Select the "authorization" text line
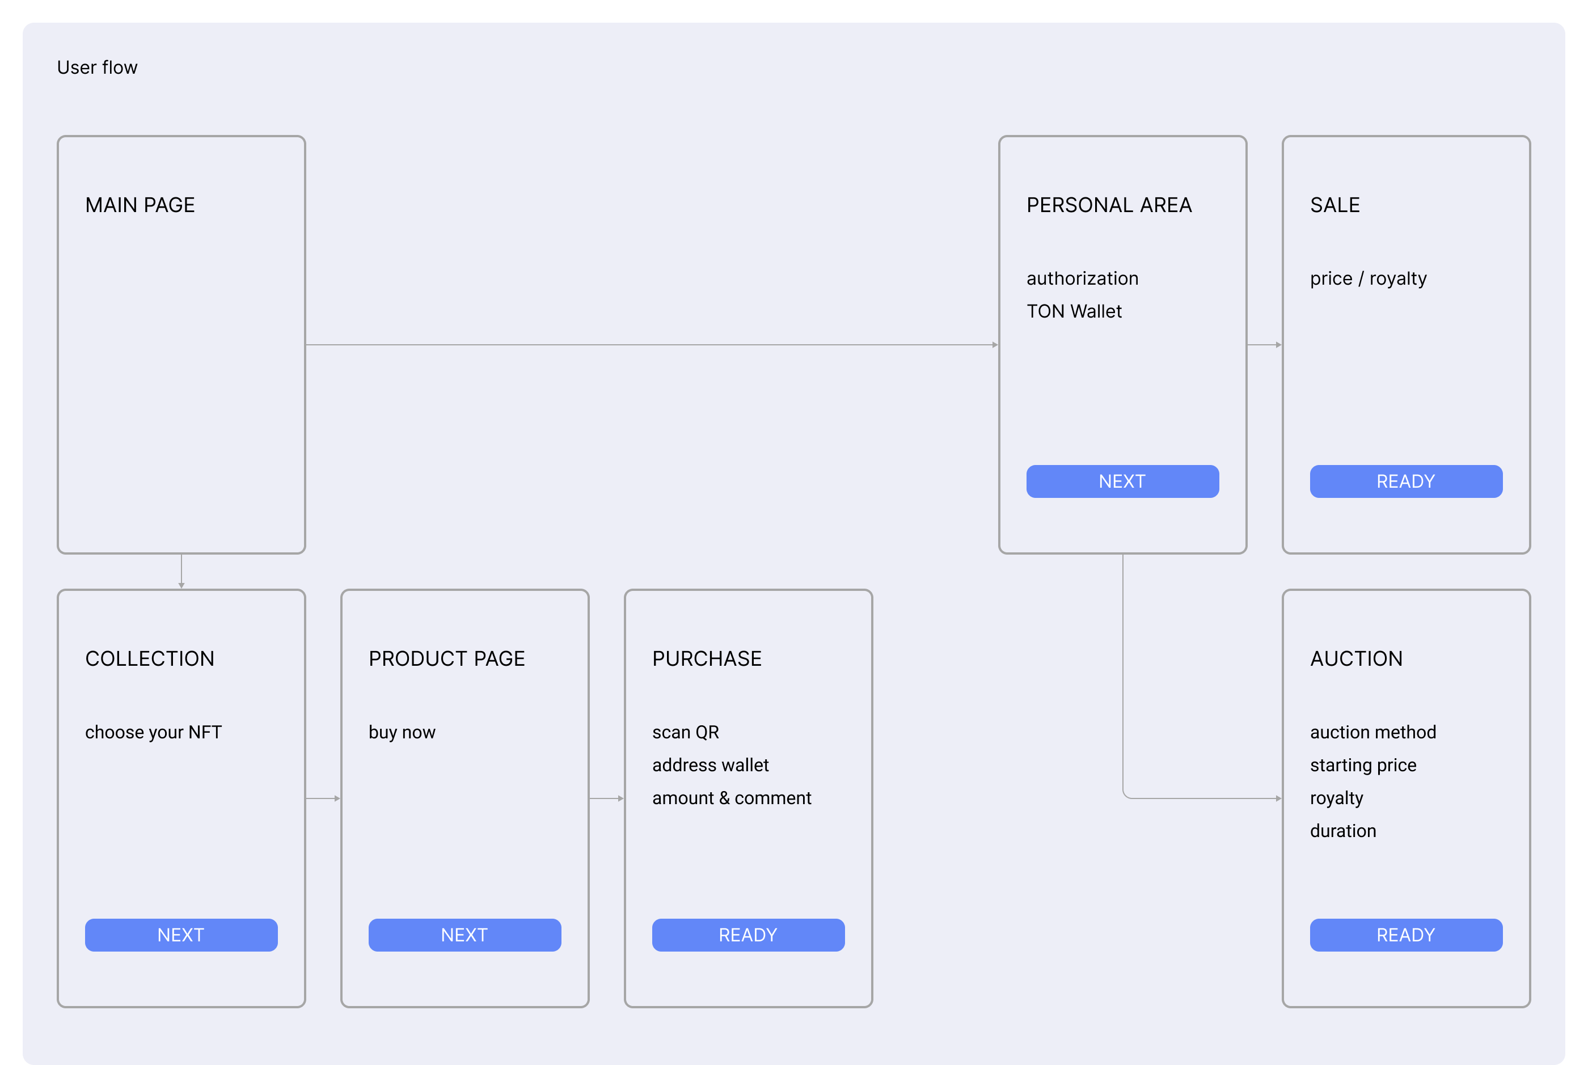This screenshot has height=1065, width=1588. [x=1082, y=278]
